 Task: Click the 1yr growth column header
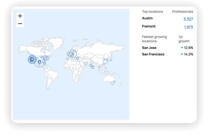[x=184, y=39]
